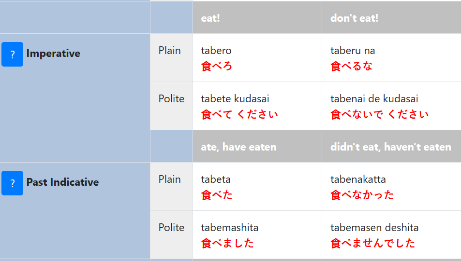
Task: Click the romaji text taberu na
Action: (353, 51)
